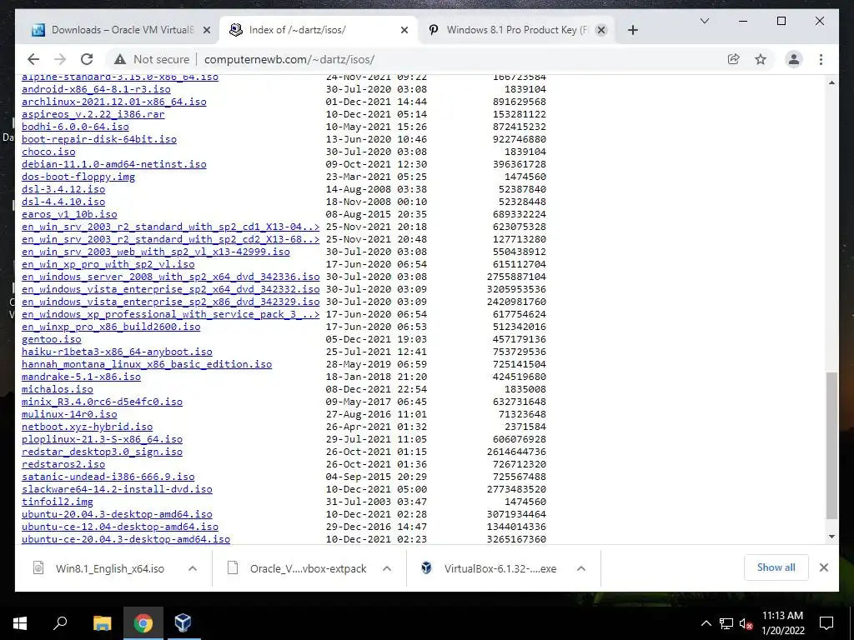The height and width of the screenshot is (640, 854).
Task: Show hidden system tray icons
Action: (706, 623)
